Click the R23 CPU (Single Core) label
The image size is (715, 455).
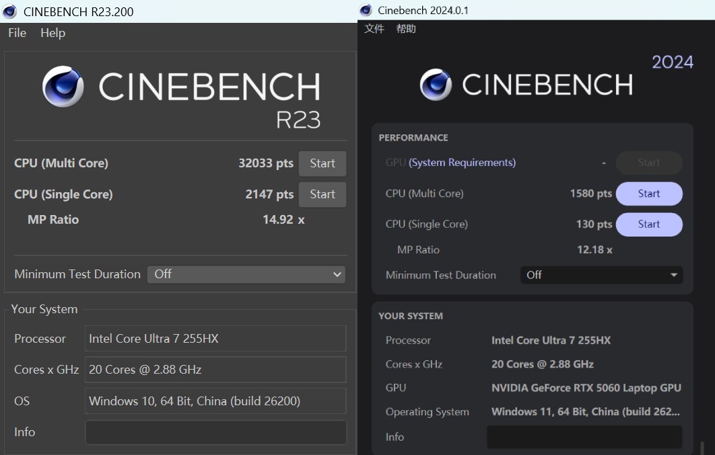pyautogui.click(x=63, y=194)
